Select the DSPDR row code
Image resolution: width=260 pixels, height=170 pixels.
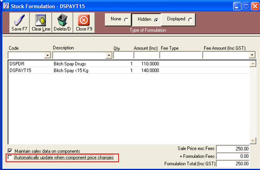(17, 64)
